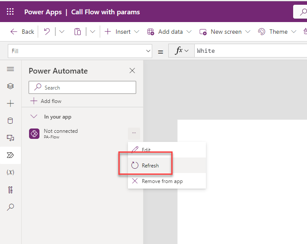Expand the Insert dropdown chevron
The height and width of the screenshot is (244, 307).
point(137,32)
